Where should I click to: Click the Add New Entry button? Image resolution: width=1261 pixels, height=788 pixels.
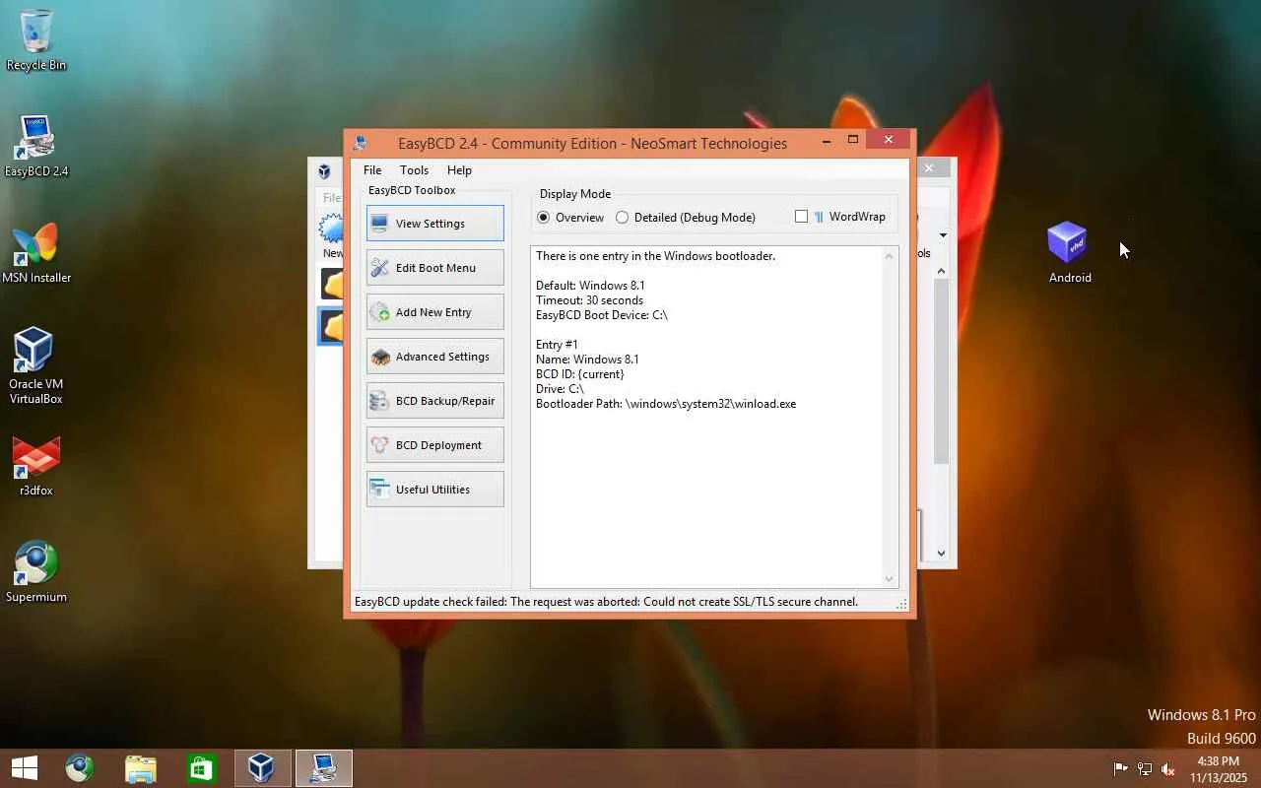click(x=435, y=312)
